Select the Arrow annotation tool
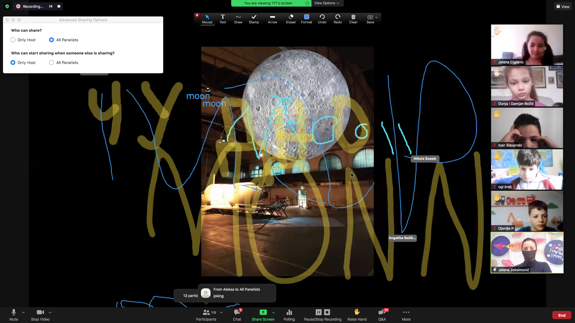This screenshot has height=323, width=575. tap(272, 19)
